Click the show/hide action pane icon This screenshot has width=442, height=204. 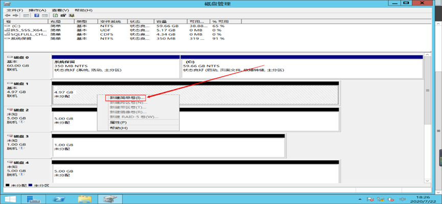44,15
